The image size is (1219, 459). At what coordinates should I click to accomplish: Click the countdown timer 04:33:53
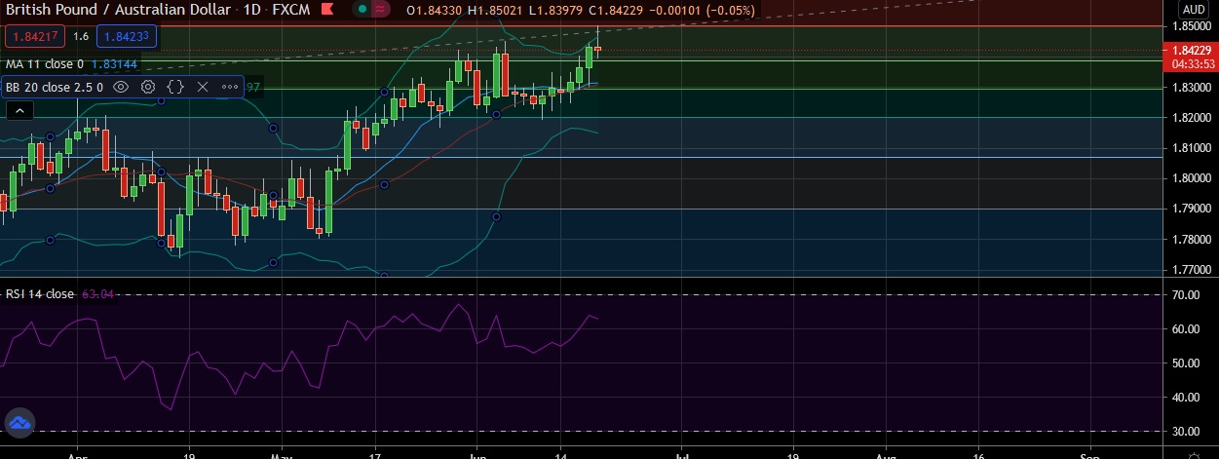click(x=1192, y=63)
